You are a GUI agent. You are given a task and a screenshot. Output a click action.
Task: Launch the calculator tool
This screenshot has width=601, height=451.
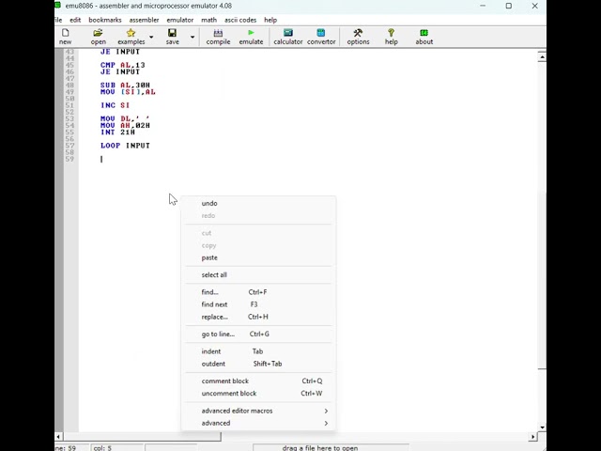pos(288,37)
